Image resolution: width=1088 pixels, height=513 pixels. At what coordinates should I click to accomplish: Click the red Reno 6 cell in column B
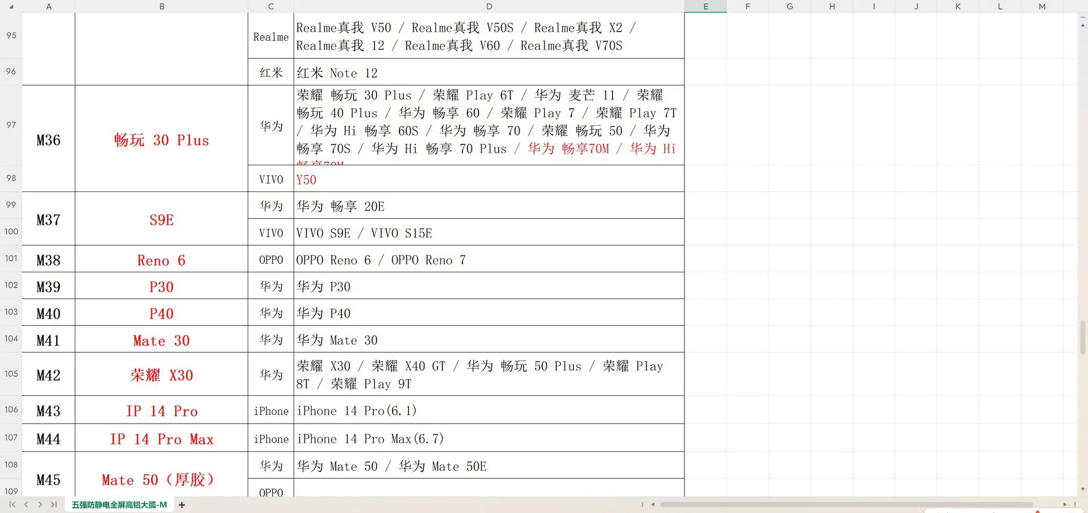coord(161,259)
